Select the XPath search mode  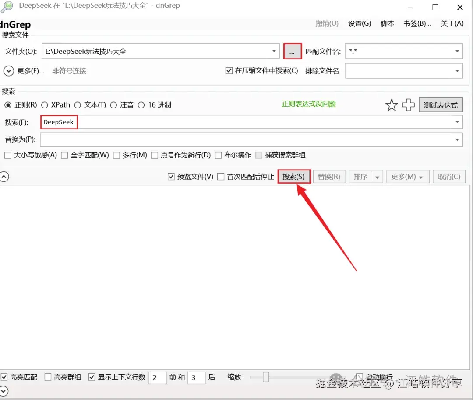pos(45,105)
